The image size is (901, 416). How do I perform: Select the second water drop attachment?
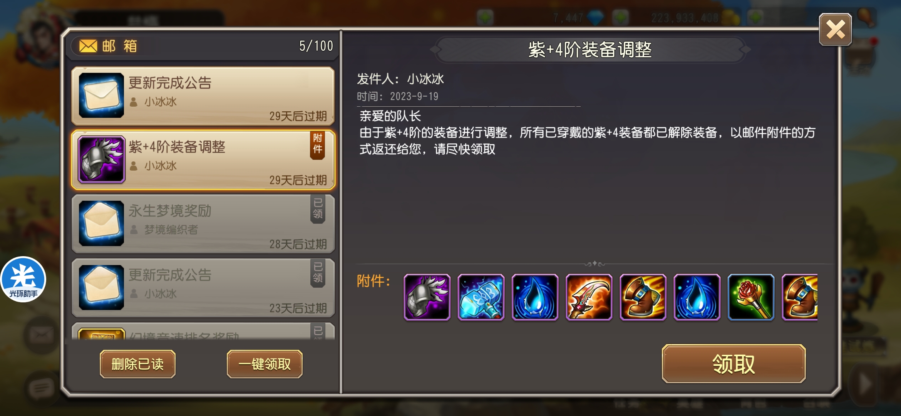point(697,297)
